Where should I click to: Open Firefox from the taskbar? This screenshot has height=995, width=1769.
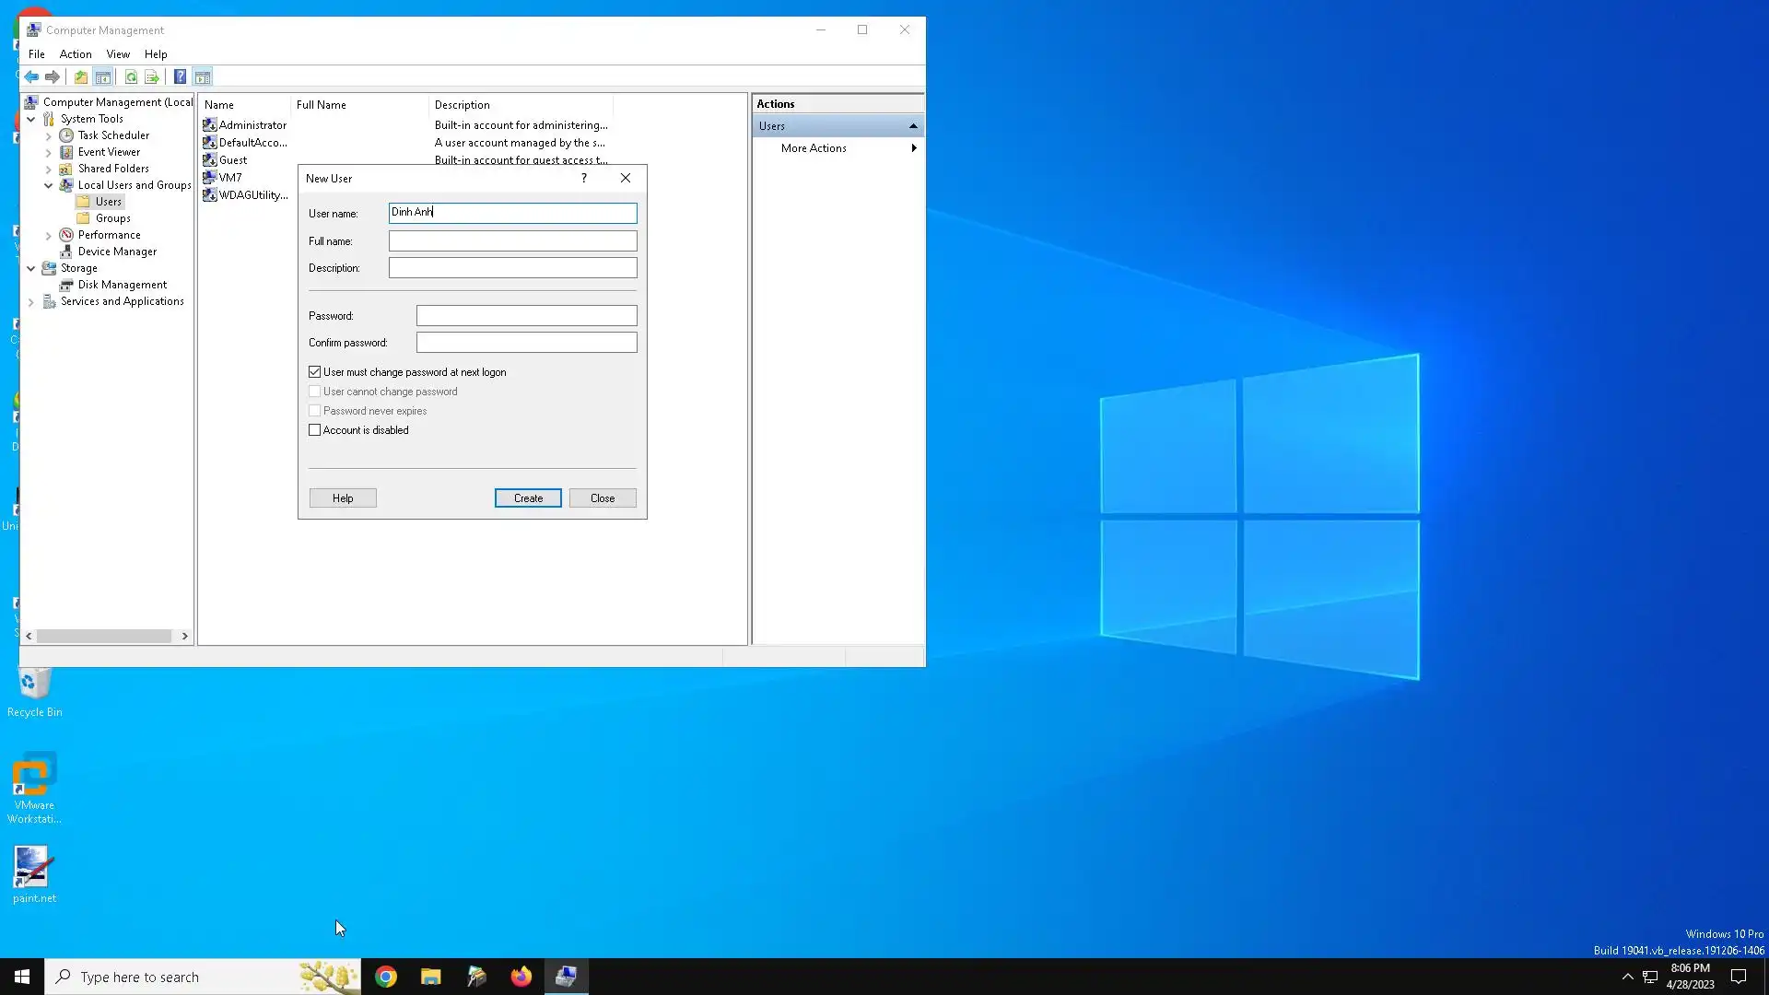pos(521,977)
